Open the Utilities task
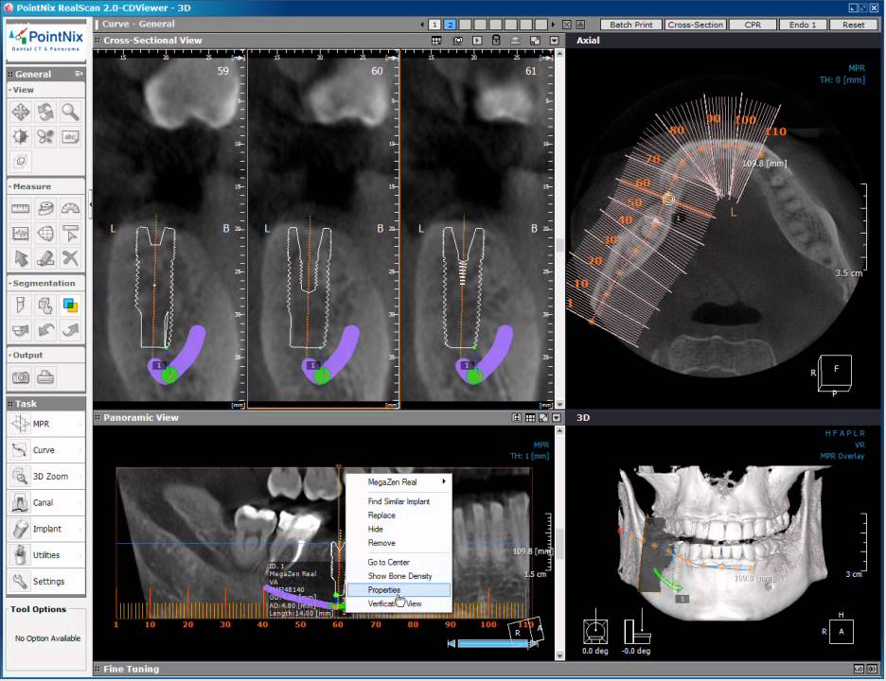Image resolution: width=886 pixels, height=681 pixels. pos(45,555)
